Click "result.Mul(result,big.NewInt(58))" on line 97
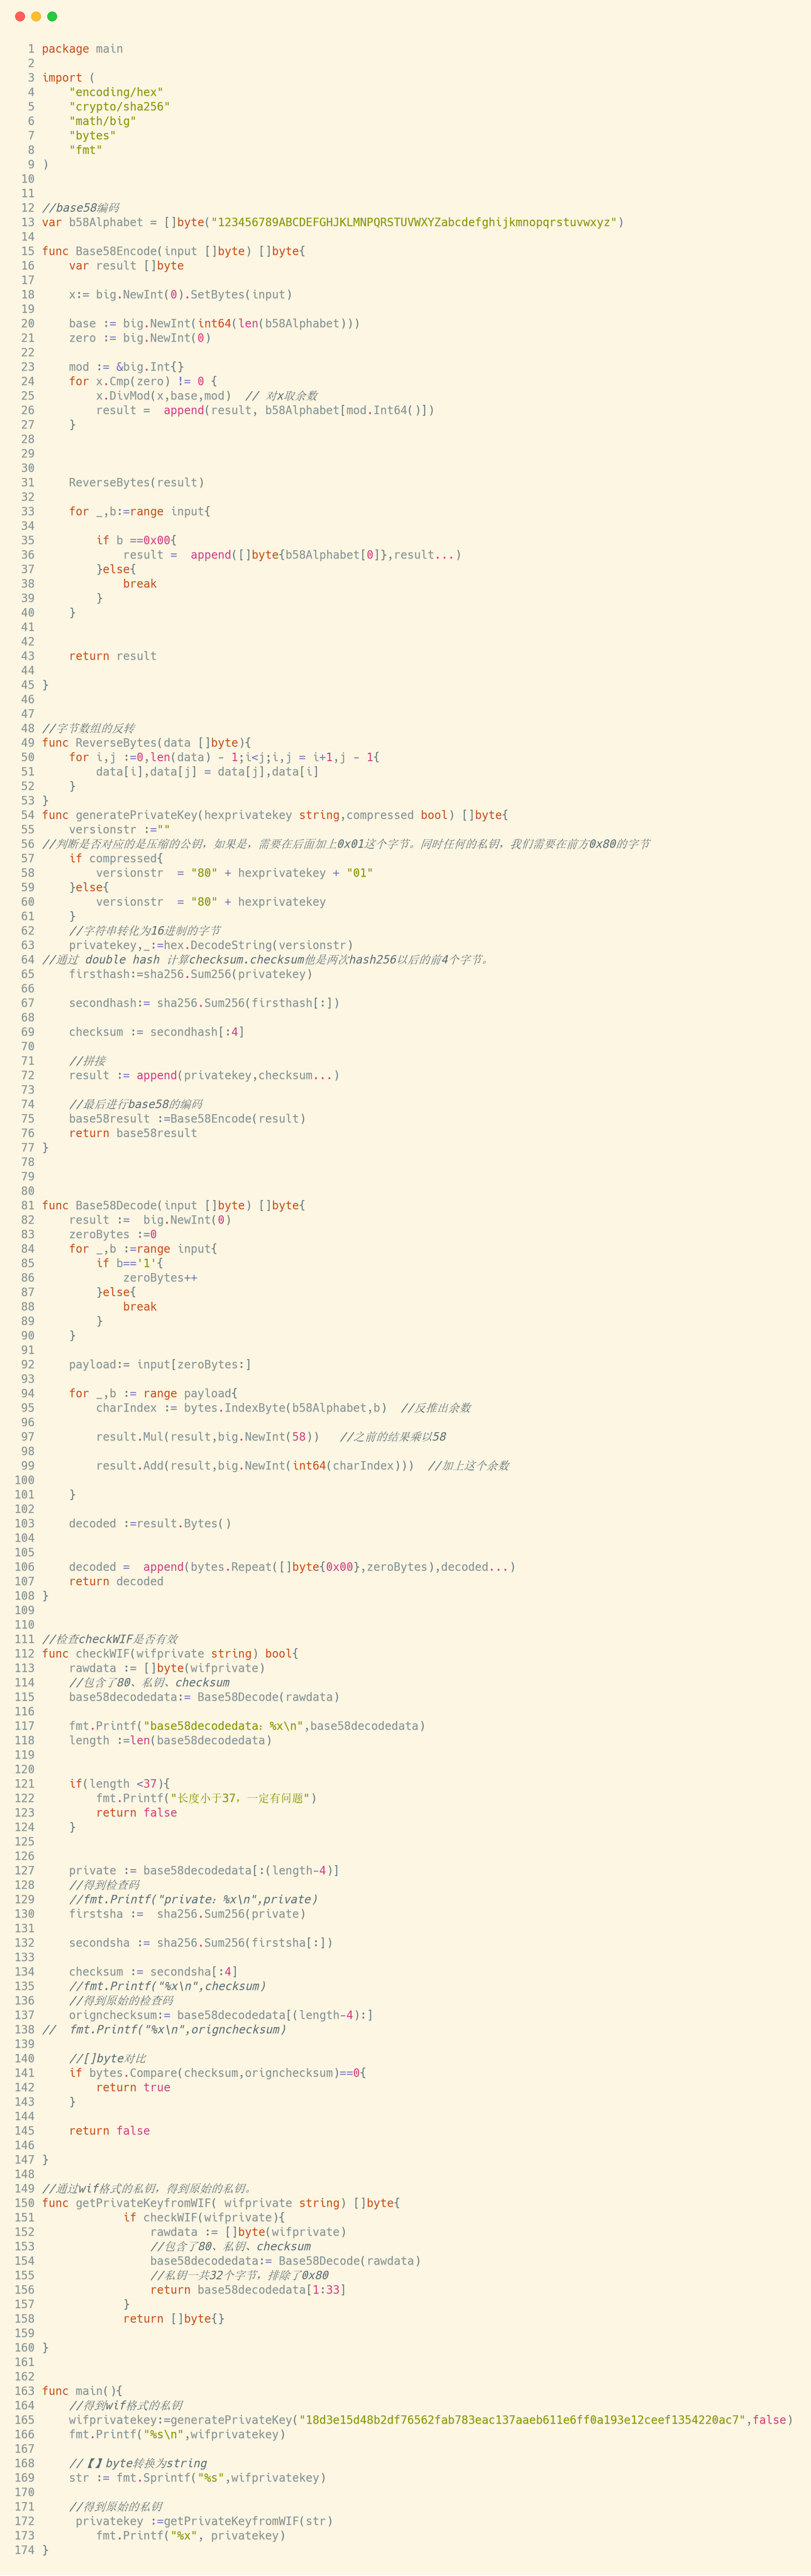Viewport: 811px width, 2576px height. 208,1437
